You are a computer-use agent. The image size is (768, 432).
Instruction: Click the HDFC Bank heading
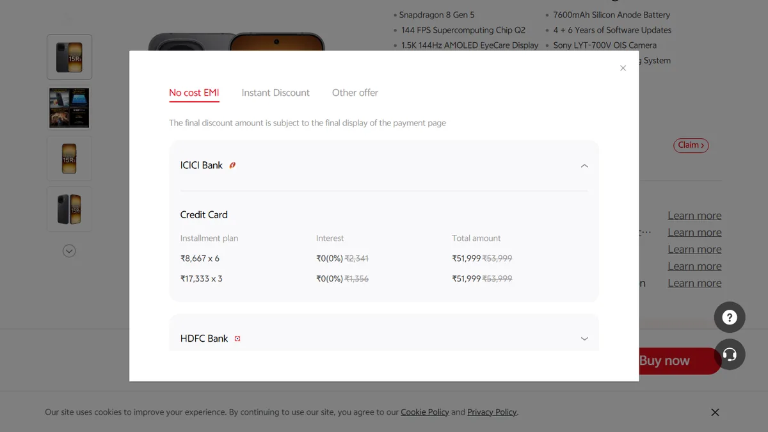204,339
